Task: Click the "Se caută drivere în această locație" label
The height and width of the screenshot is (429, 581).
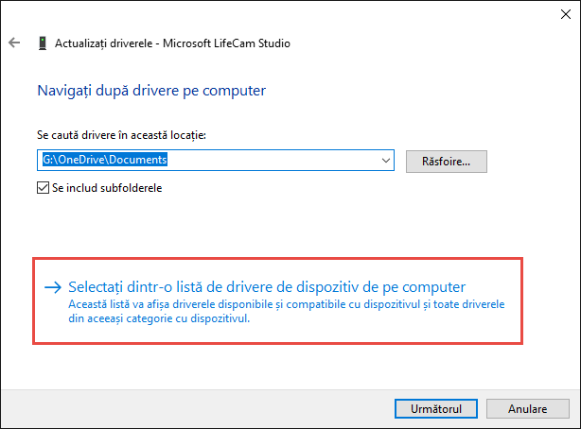Action: pos(121,135)
